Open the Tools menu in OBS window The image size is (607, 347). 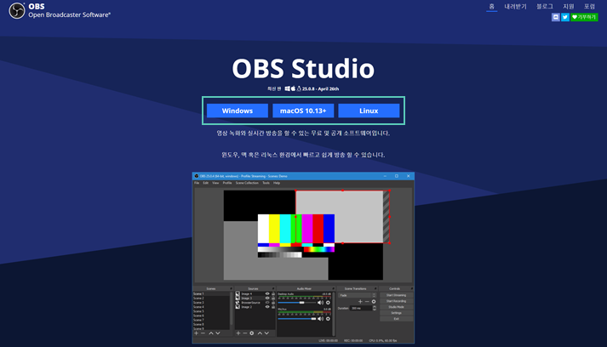tap(266, 183)
